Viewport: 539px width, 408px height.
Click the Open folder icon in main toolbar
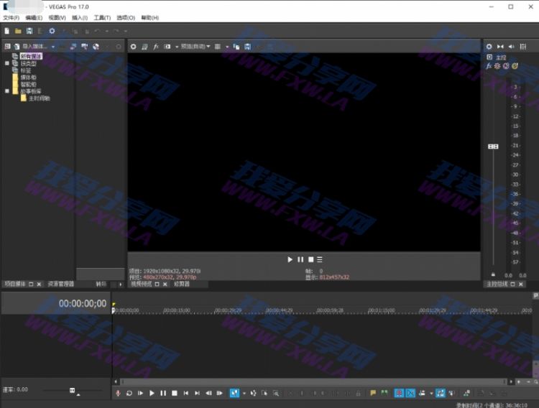point(18,31)
